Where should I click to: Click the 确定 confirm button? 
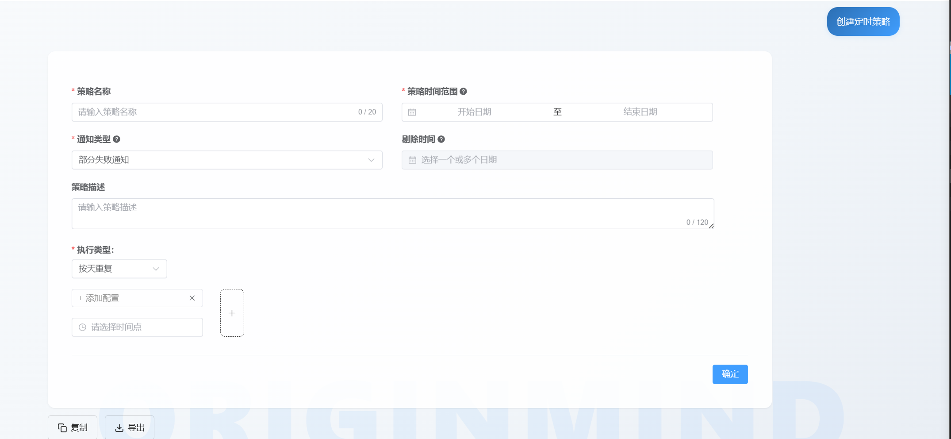(730, 374)
